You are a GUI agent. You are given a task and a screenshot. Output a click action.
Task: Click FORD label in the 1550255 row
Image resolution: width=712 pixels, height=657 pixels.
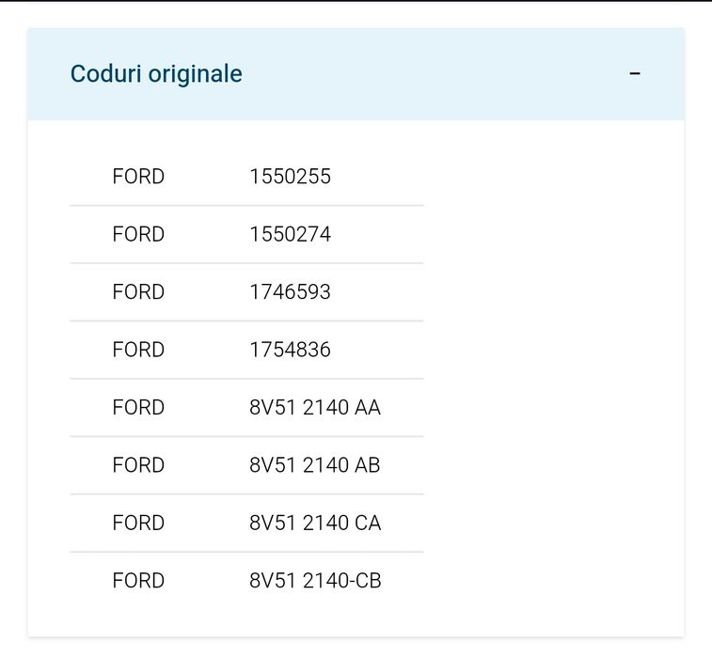[x=138, y=177]
